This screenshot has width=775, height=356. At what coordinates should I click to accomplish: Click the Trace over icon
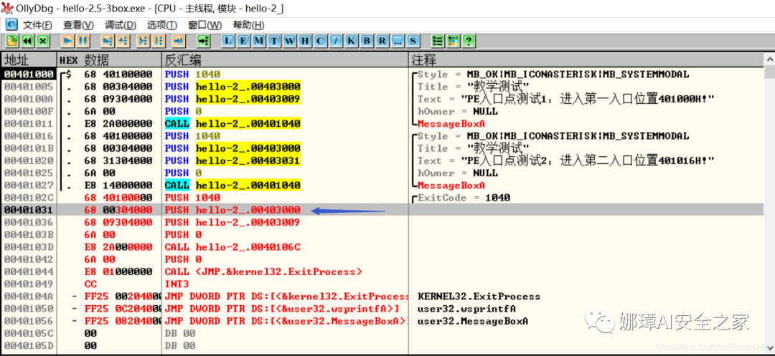click(159, 41)
